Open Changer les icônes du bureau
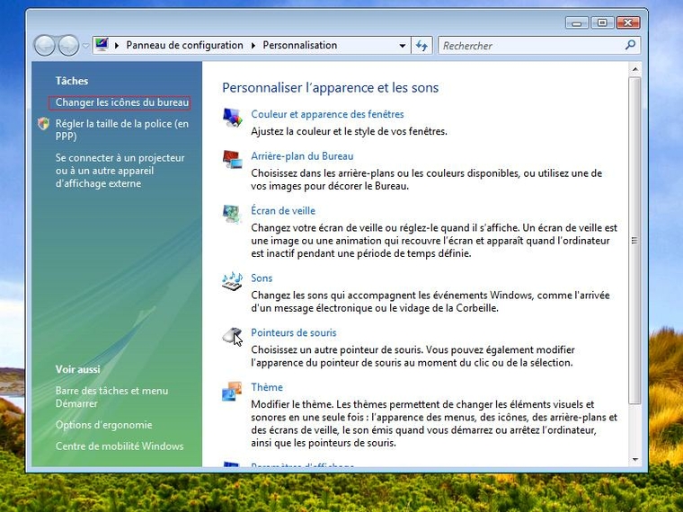This screenshot has height=512, width=683. pos(122,102)
